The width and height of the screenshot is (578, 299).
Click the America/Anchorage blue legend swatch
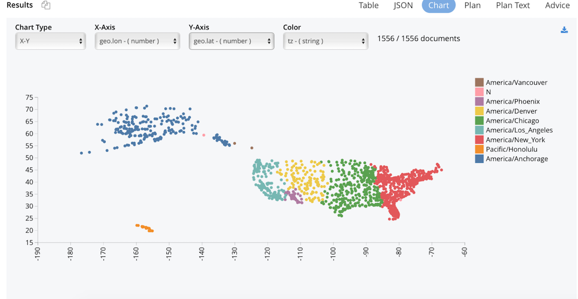click(479, 159)
